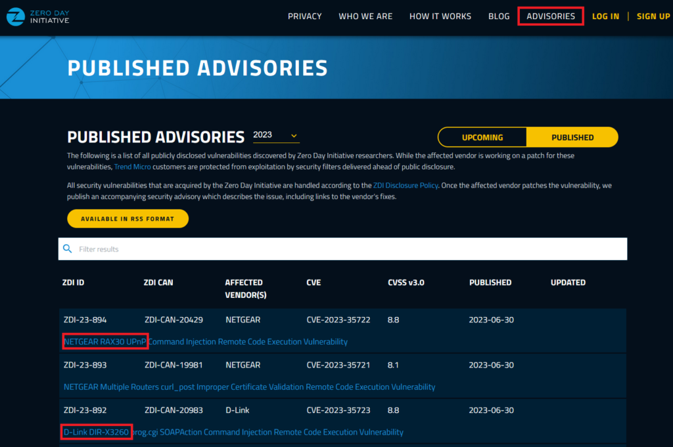Open the 2023 year dropdown
673x447 pixels.
(x=276, y=135)
